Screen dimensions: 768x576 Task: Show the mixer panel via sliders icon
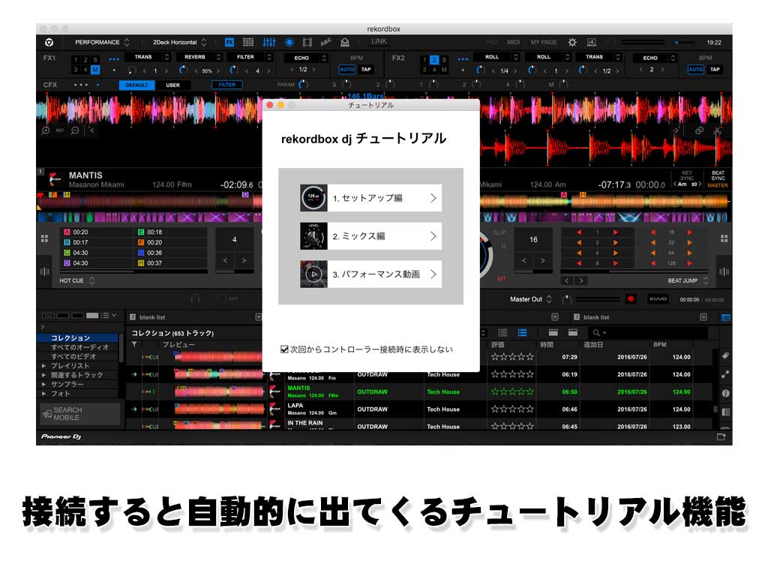pos(269,43)
